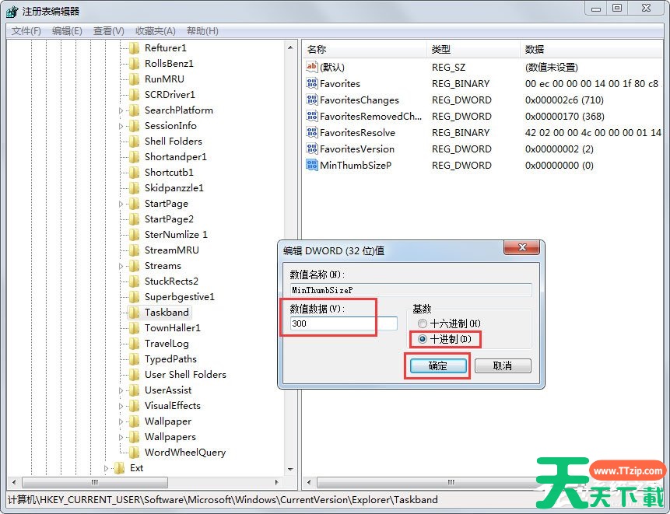Click the icon next to FavoritesRemovedCh...
The width and height of the screenshot is (670, 514).
pyautogui.click(x=311, y=116)
